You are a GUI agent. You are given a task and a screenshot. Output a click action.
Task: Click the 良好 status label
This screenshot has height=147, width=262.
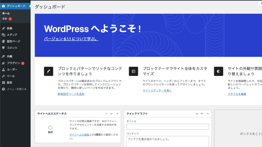click(50, 132)
